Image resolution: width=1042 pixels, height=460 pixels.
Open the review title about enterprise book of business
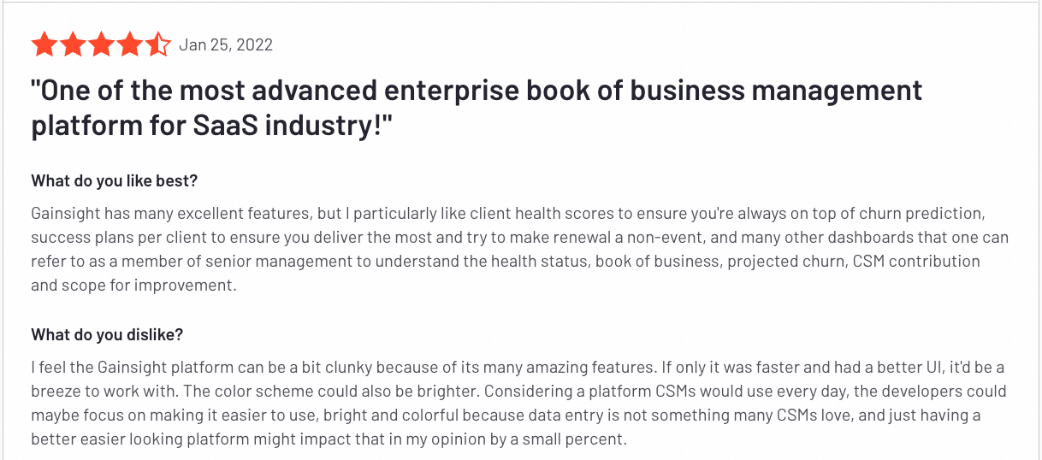pyautogui.click(x=477, y=108)
